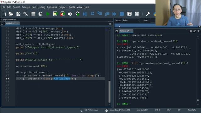Click the debug Continue double-arrow icon
The image size is (201, 113).
[114, 14]
